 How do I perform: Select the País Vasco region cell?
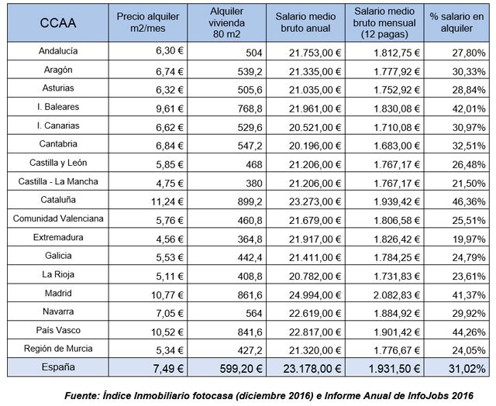pos(57,329)
